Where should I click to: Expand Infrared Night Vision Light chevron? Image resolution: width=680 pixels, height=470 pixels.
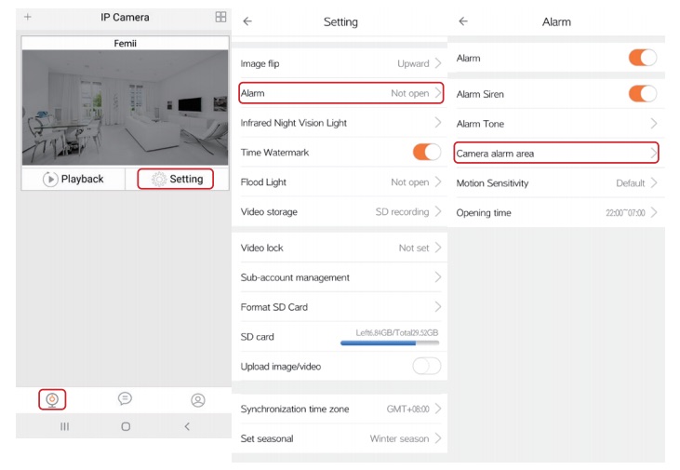tap(438, 123)
